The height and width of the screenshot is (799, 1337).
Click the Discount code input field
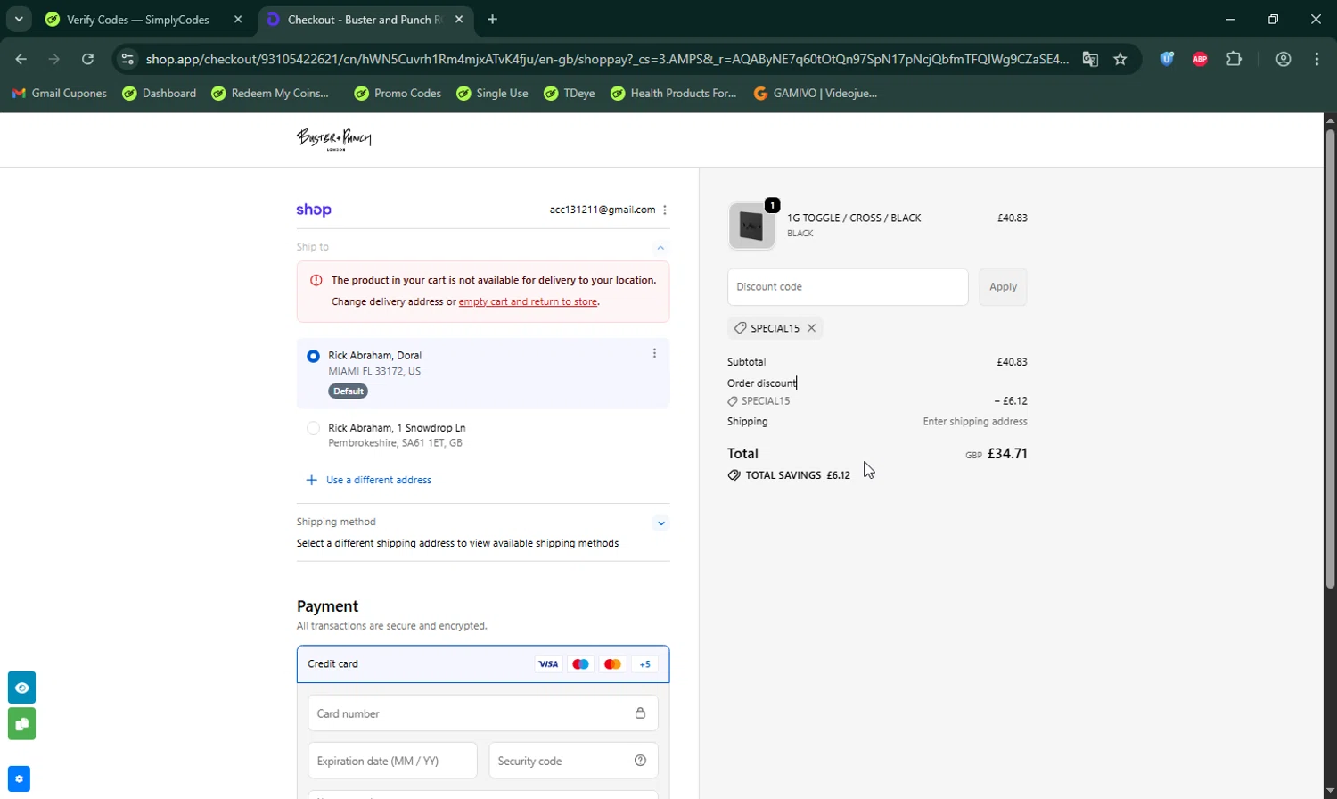(x=848, y=287)
